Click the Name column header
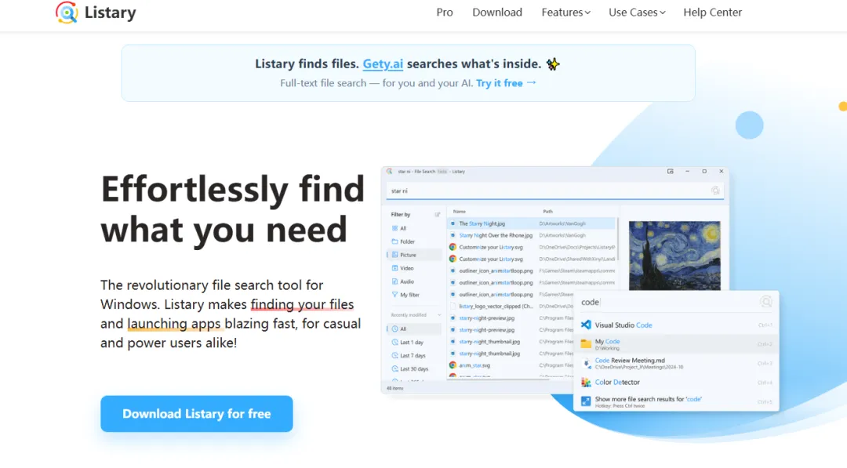 pyautogui.click(x=459, y=212)
